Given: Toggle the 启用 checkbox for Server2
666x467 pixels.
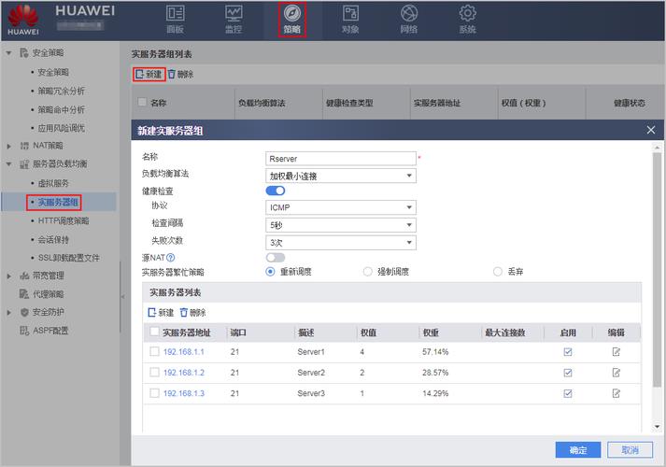Looking at the screenshot, I should click(x=568, y=373).
